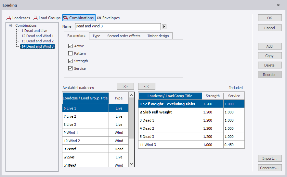Click the Envelopes envelope icon
Viewport: 287px width, 177px height.
[99, 18]
